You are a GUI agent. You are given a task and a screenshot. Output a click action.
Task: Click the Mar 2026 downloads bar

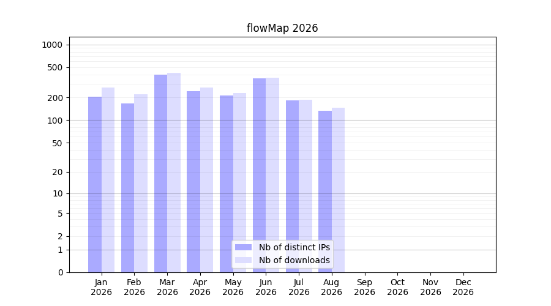(x=174, y=173)
